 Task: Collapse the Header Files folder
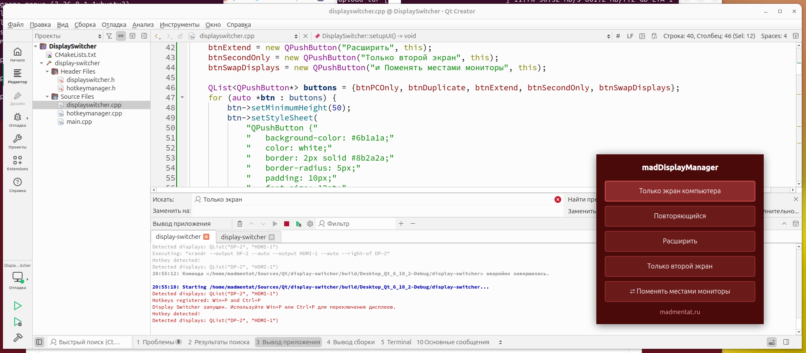[47, 72]
